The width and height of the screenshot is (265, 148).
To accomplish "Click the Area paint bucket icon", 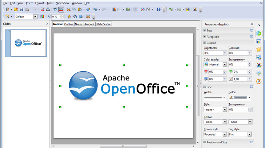I will pyautogui.click(x=75, y=16).
